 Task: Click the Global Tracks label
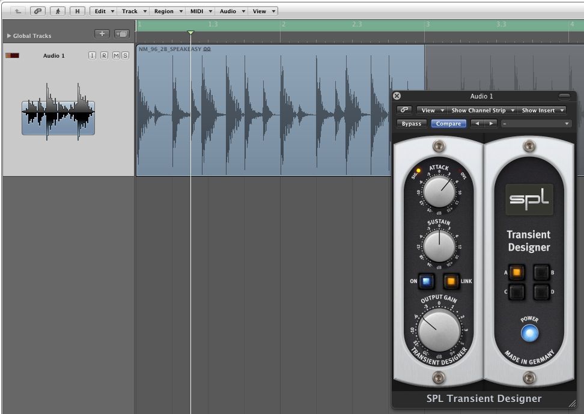pyautogui.click(x=32, y=36)
